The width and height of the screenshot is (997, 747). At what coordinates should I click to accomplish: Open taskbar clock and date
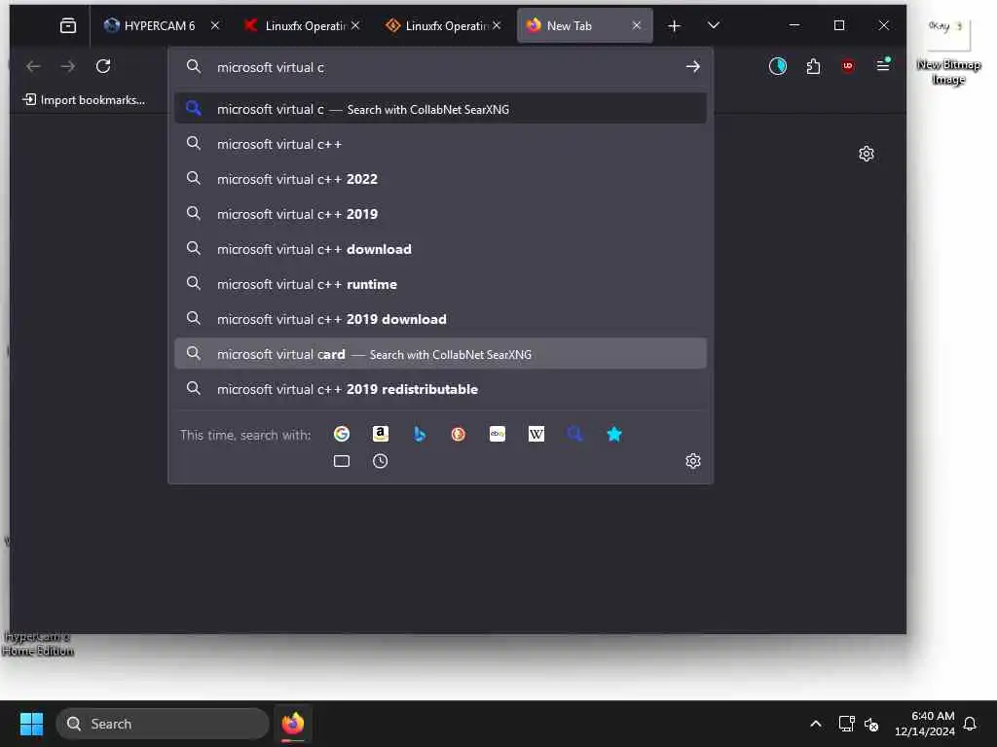point(925,724)
